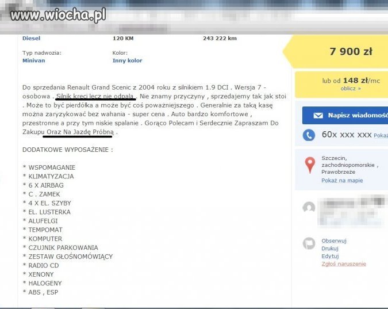388x309 pixels.
Task: Click the Szczecin, zachodniopomorskie location text
Action: click(x=349, y=165)
